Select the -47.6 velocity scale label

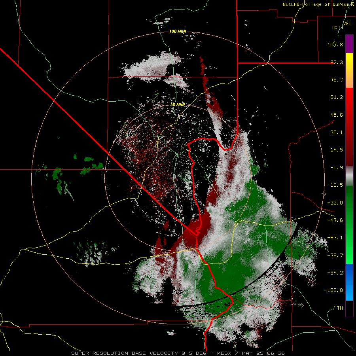(335, 220)
